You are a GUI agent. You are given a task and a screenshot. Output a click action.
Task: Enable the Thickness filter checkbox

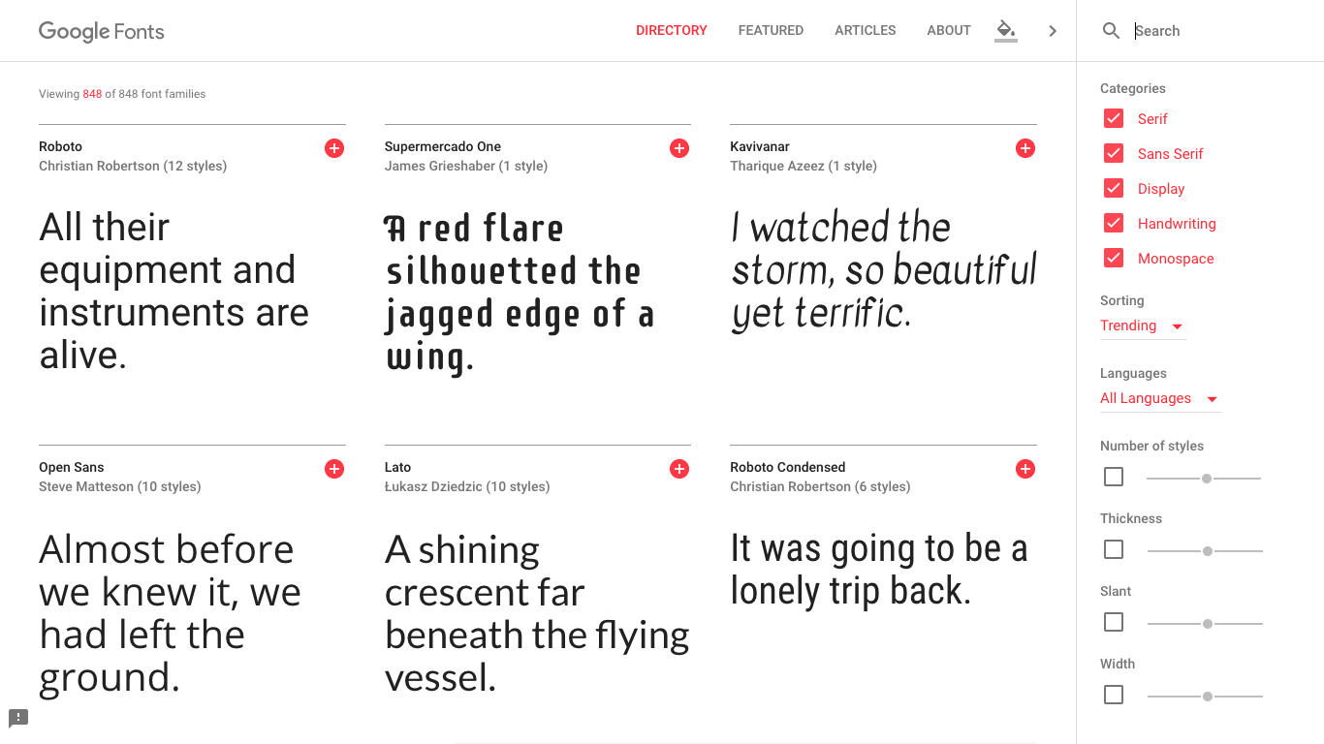(x=1113, y=548)
